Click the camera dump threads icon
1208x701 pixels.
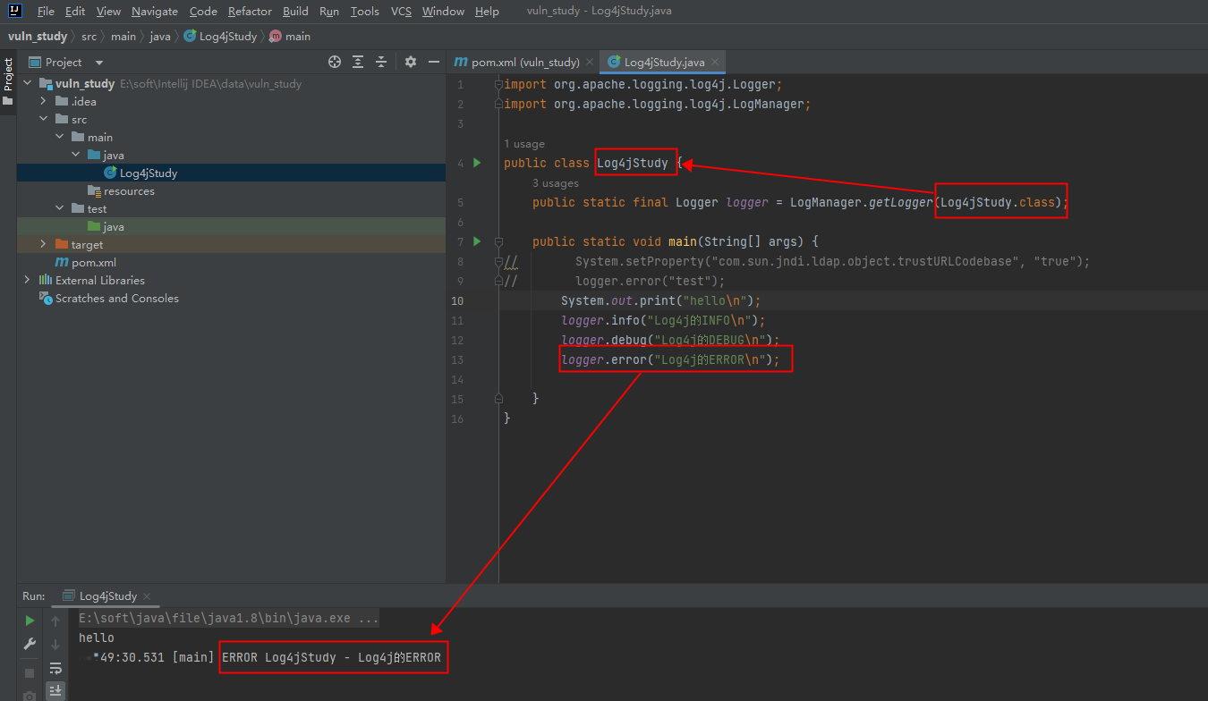point(30,695)
